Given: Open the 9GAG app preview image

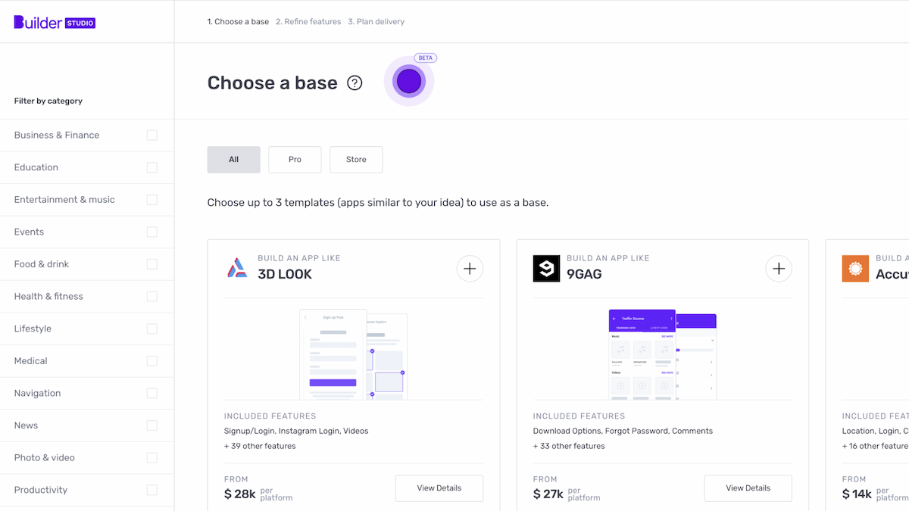Looking at the screenshot, I should point(663,354).
